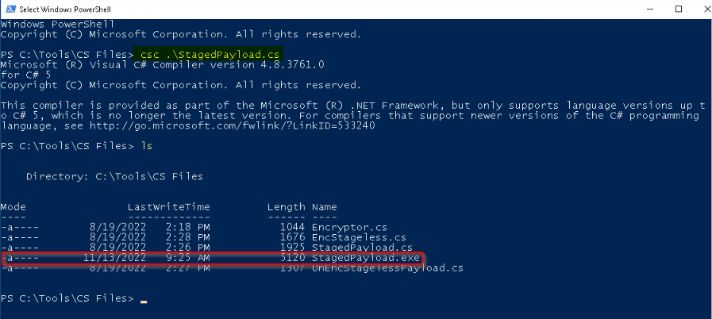Screen dimensions: 712x319
Task: Maximize the PowerShell window
Action: pos(679,9)
